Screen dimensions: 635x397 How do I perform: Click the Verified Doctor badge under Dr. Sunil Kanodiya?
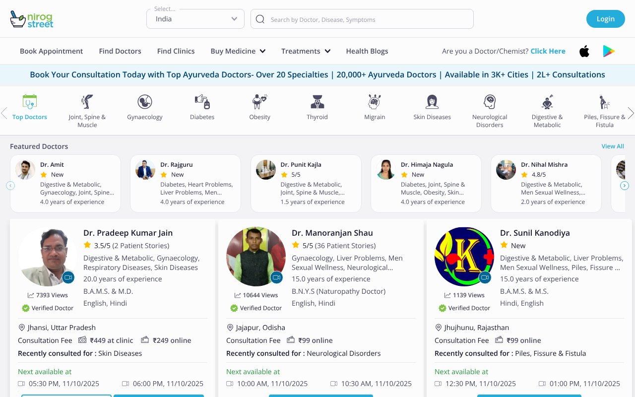coord(464,308)
